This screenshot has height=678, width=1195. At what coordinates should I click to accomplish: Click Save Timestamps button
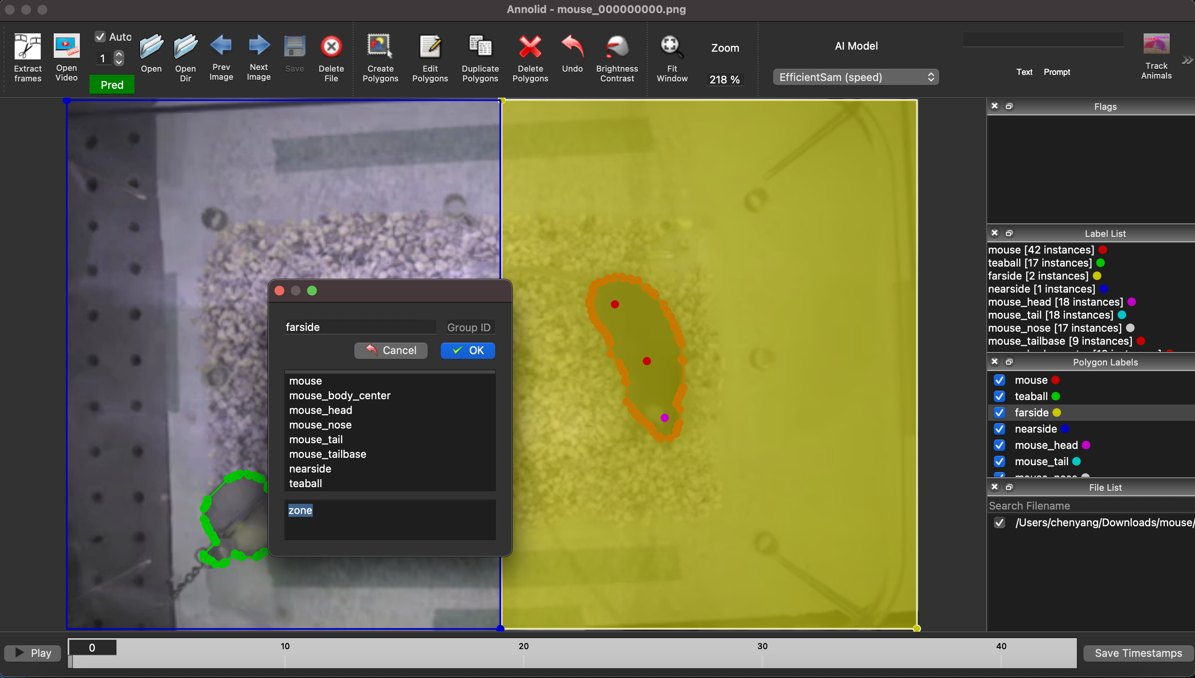[1138, 653]
